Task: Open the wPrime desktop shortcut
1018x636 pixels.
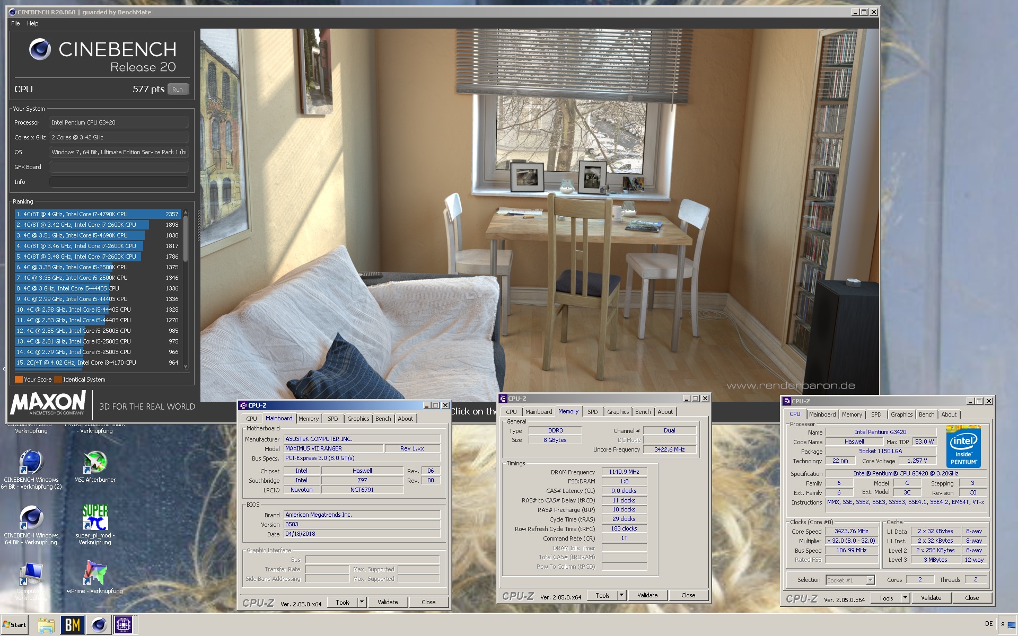Action: (95, 578)
